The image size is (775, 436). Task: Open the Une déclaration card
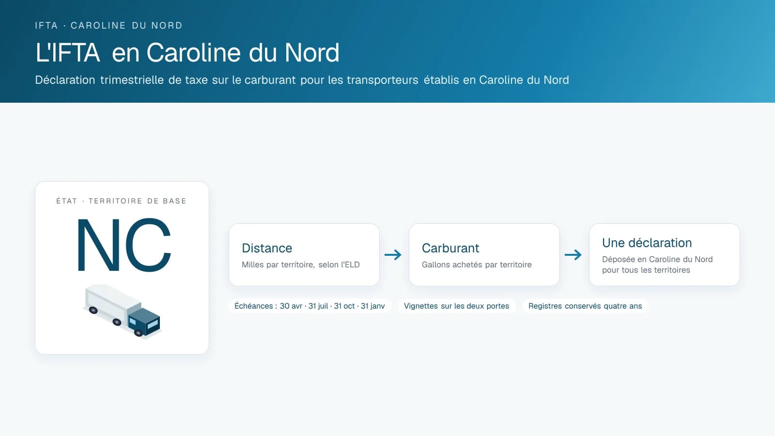tap(665, 255)
